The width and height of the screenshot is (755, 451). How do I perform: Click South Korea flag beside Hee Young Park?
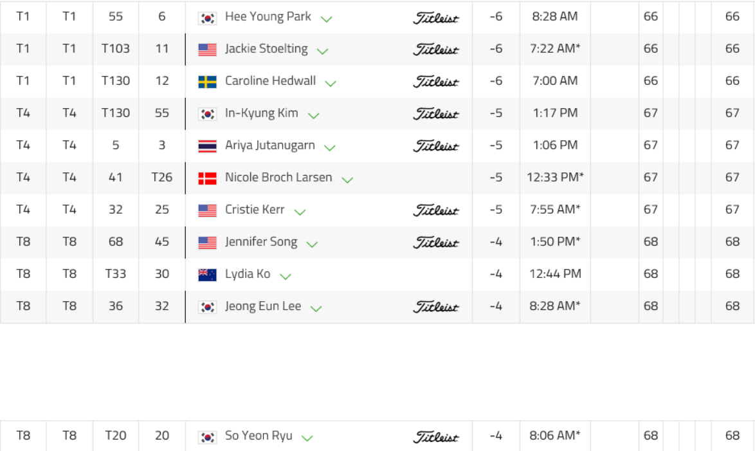pyautogui.click(x=207, y=18)
